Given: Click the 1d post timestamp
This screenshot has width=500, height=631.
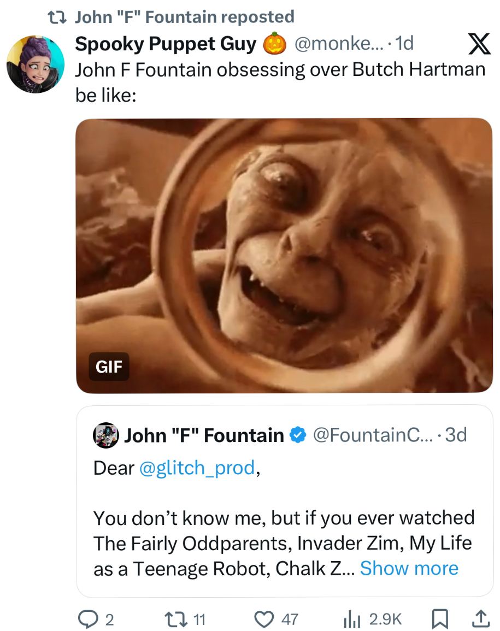Looking at the screenshot, I should click(x=404, y=44).
